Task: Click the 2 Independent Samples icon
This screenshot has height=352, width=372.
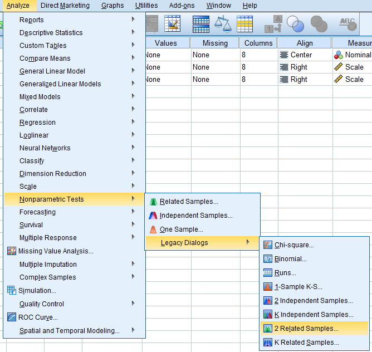Action: coord(268,301)
